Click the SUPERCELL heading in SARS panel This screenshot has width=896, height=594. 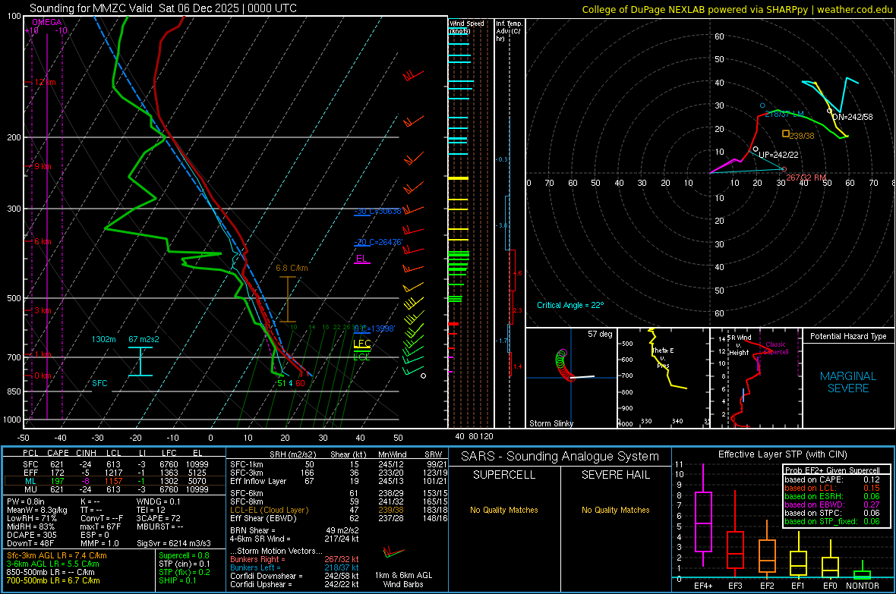pos(503,475)
